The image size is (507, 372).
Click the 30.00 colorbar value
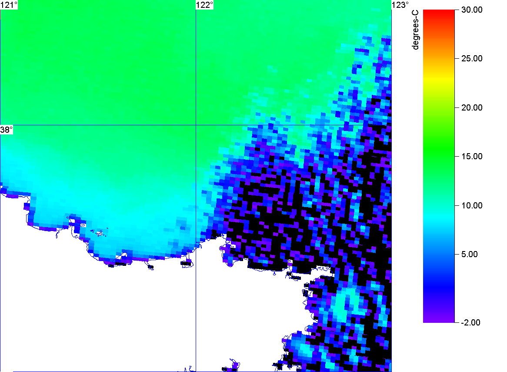pos(472,10)
